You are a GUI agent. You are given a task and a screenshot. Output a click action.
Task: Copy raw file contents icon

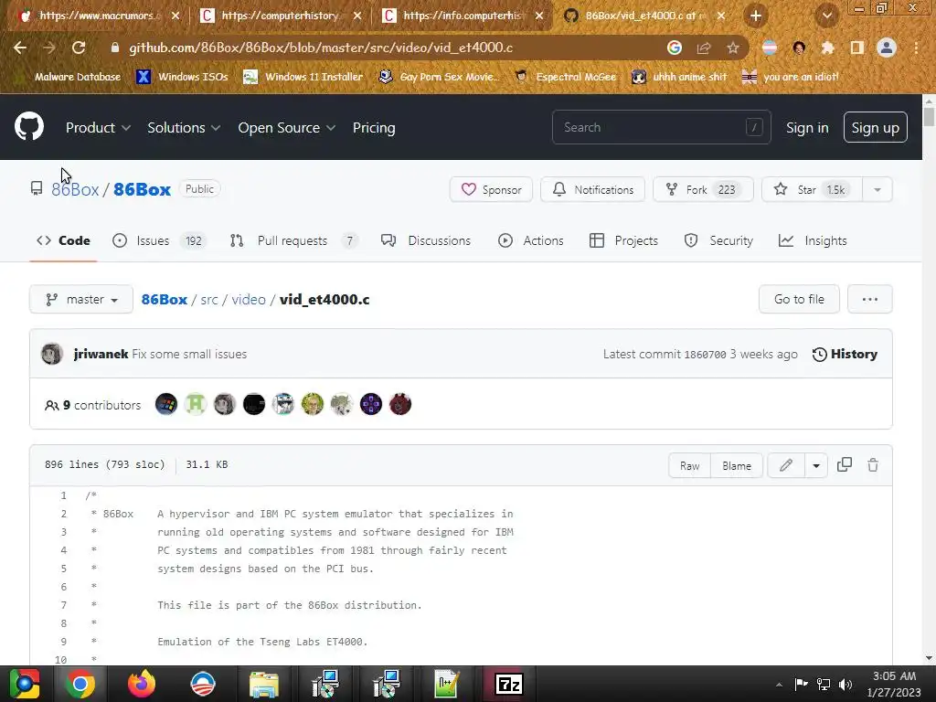coord(845,465)
